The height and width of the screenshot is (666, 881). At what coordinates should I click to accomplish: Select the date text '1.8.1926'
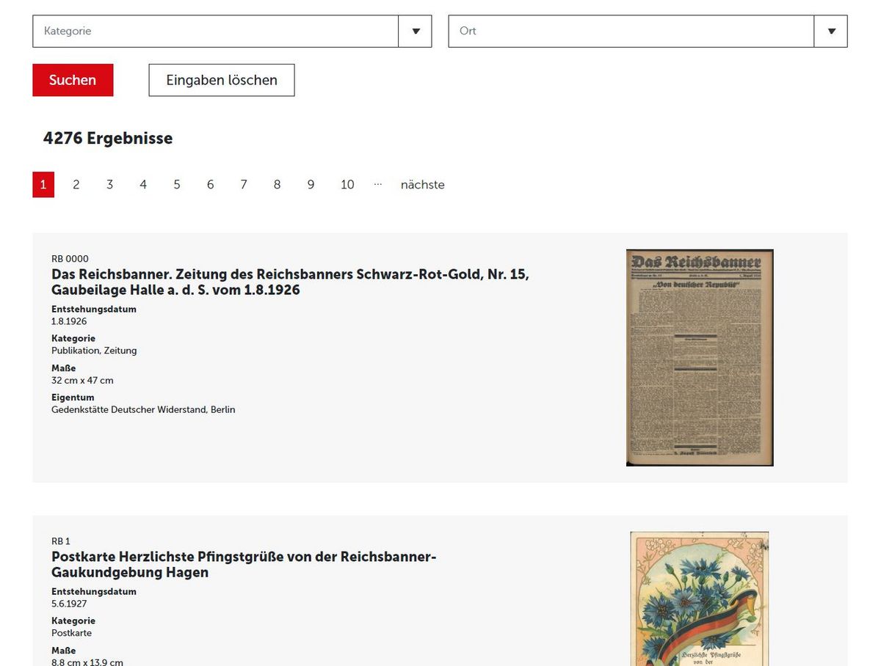pos(69,321)
